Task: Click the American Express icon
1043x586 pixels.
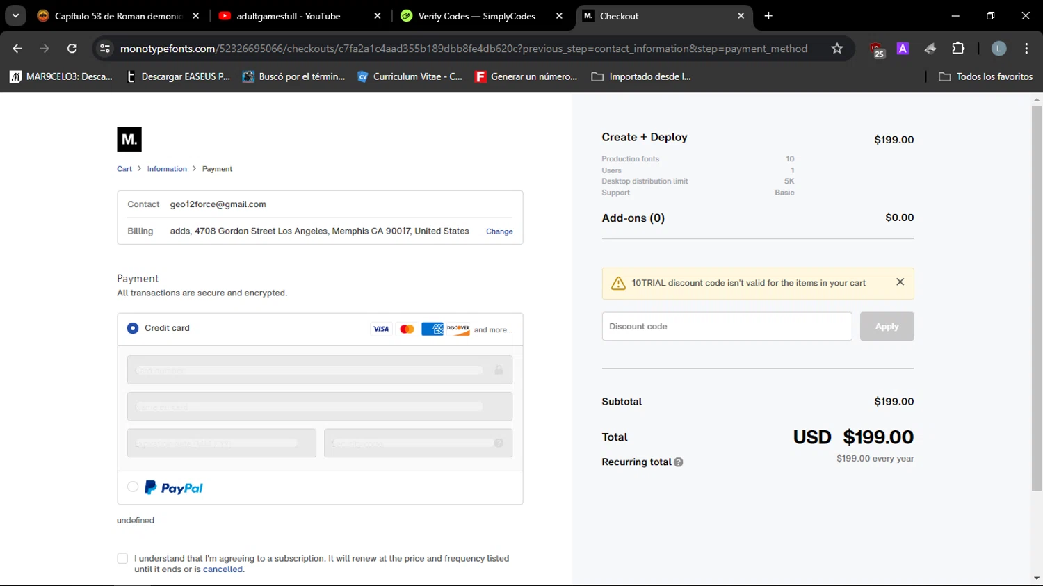Action: click(432, 329)
